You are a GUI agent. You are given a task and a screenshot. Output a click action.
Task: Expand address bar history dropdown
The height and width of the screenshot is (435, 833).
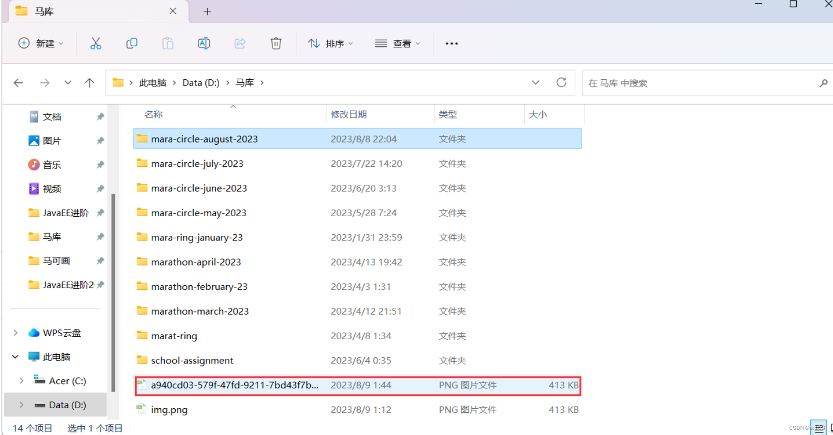(536, 82)
